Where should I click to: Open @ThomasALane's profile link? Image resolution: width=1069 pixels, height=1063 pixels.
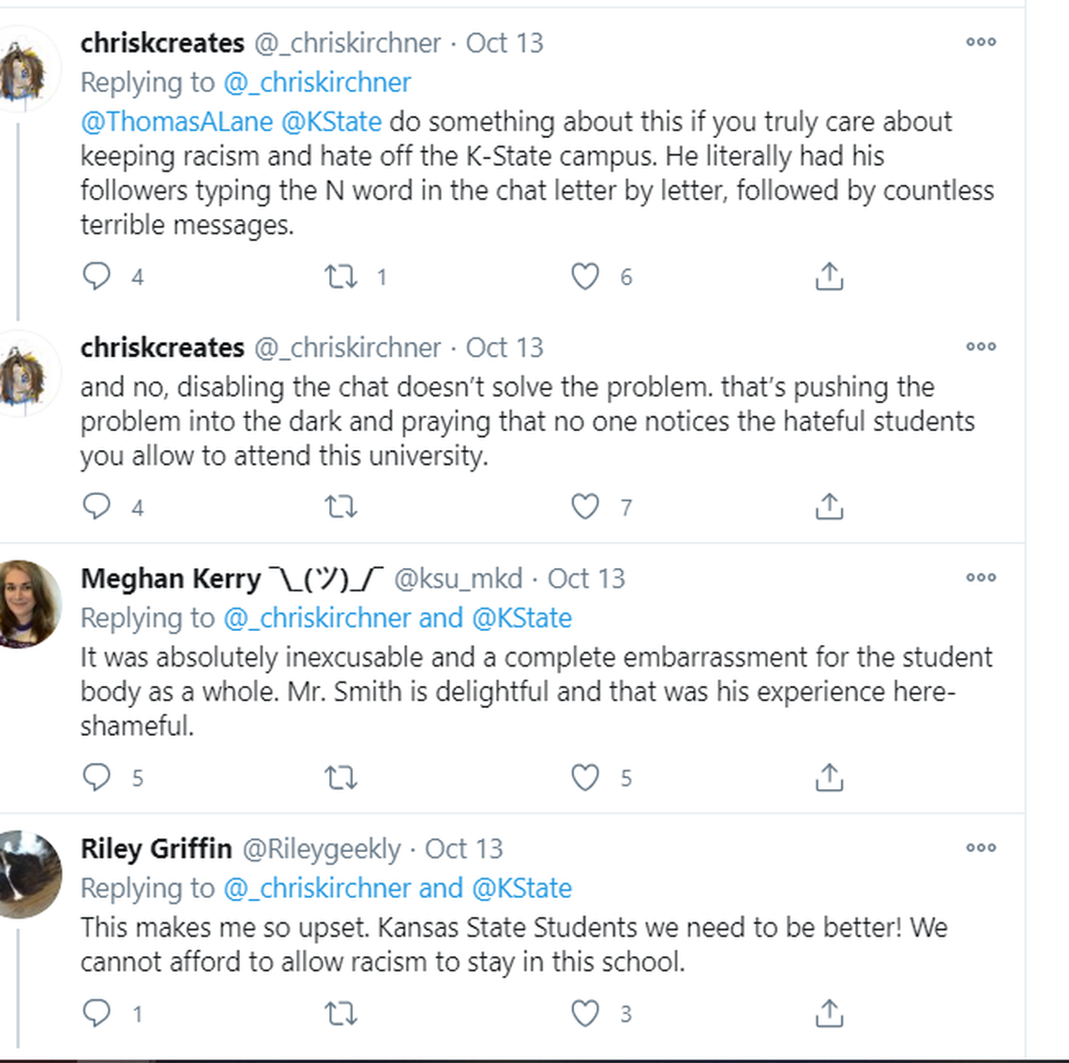(x=181, y=121)
